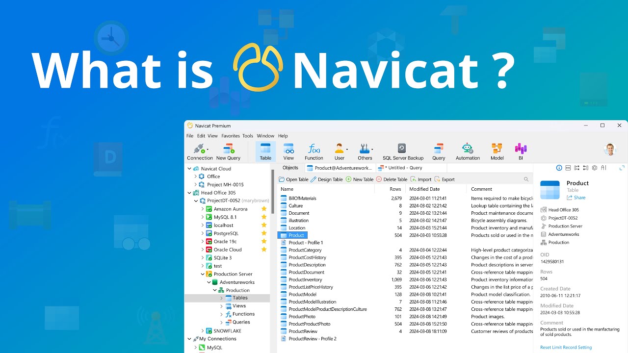628x353 pixels.
Task: Open the BI toolbar icon
Action: 521,151
